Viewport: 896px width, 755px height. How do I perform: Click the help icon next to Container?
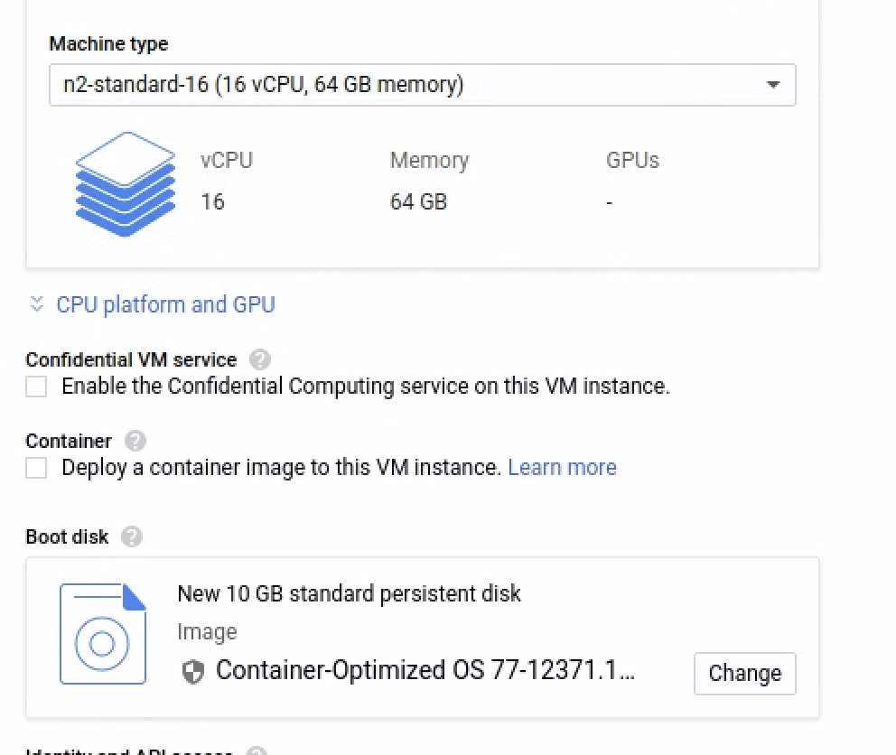click(135, 441)
